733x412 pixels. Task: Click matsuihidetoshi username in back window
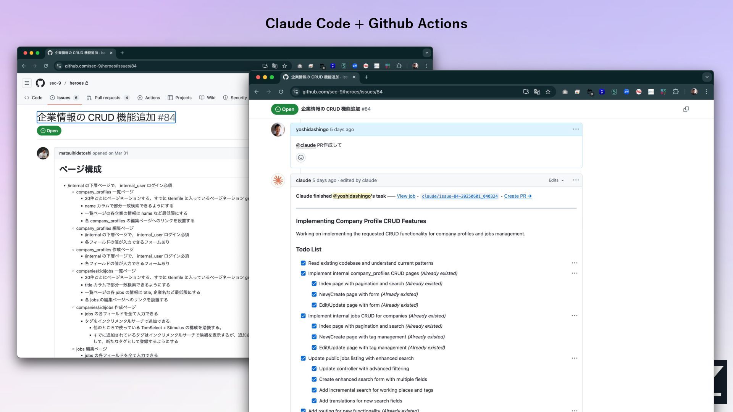point(75,153)
